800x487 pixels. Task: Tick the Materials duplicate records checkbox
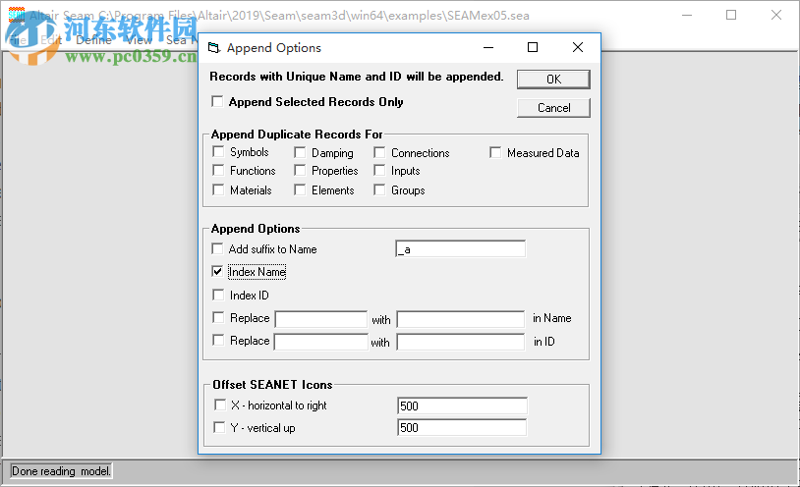coord(218,189)
